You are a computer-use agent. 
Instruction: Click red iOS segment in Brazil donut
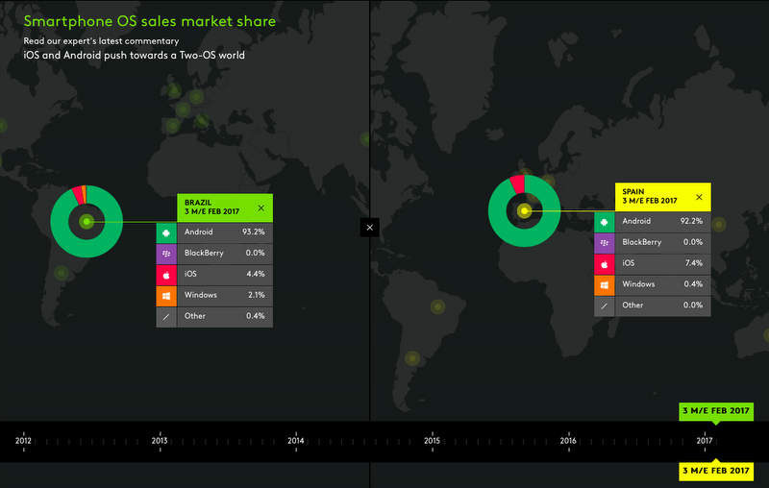(x=78, y=196)
